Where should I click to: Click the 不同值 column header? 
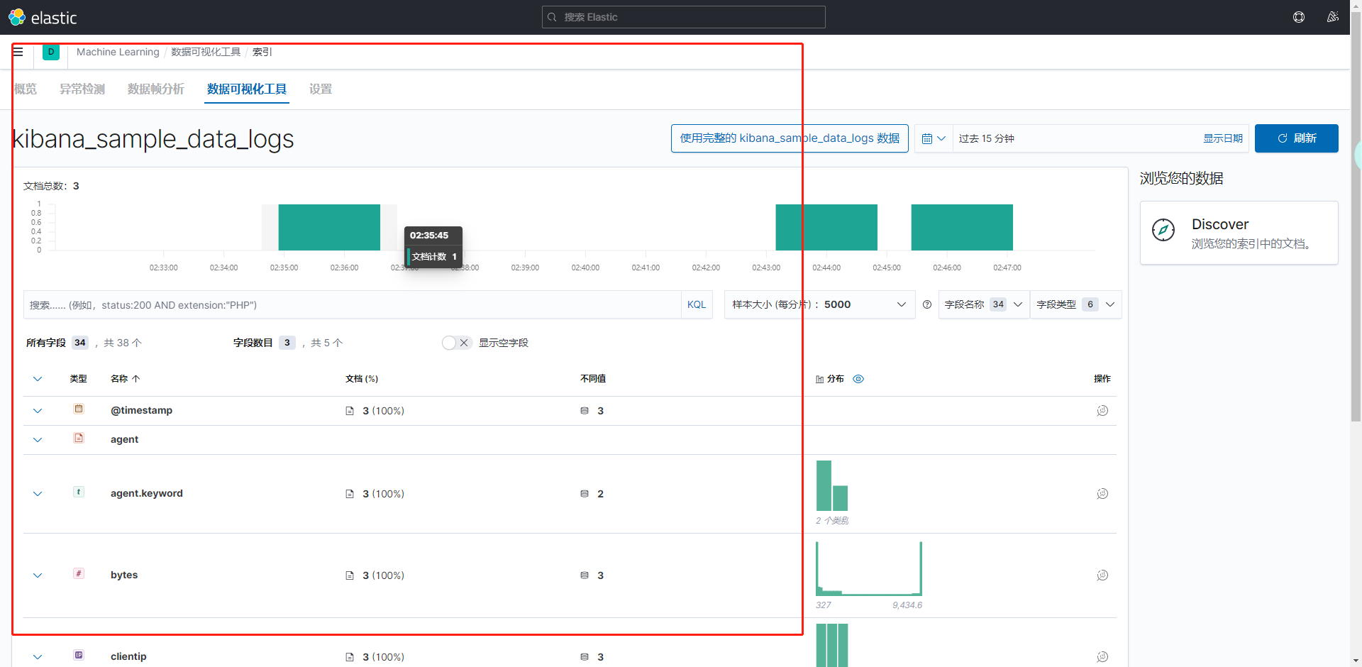click(593, 379)
